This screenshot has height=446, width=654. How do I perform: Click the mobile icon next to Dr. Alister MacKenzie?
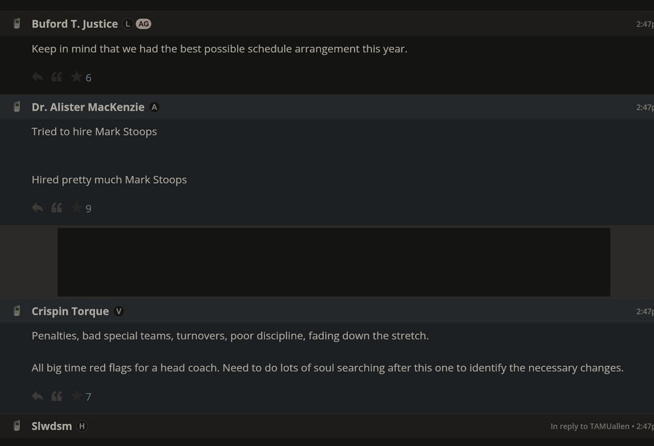click(x=16, y=107)
